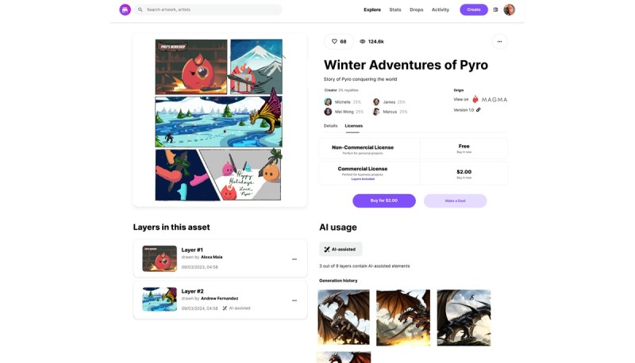Click the eye views counter
Image resolution: width=635 pixels, height=363 pixels.
point(371,42)
